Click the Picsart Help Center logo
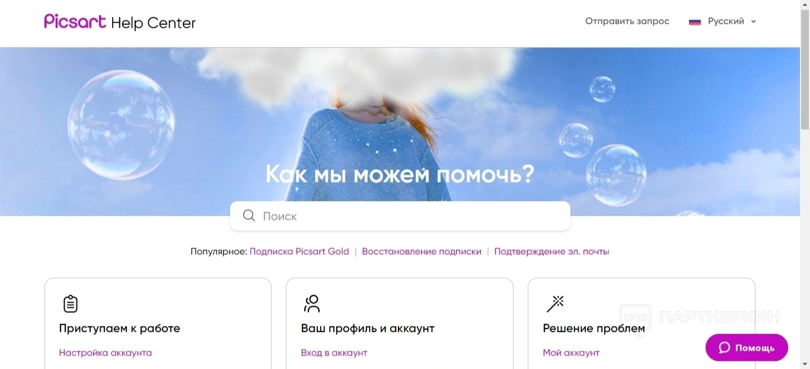The image size is (810, 369). (120, 23)
